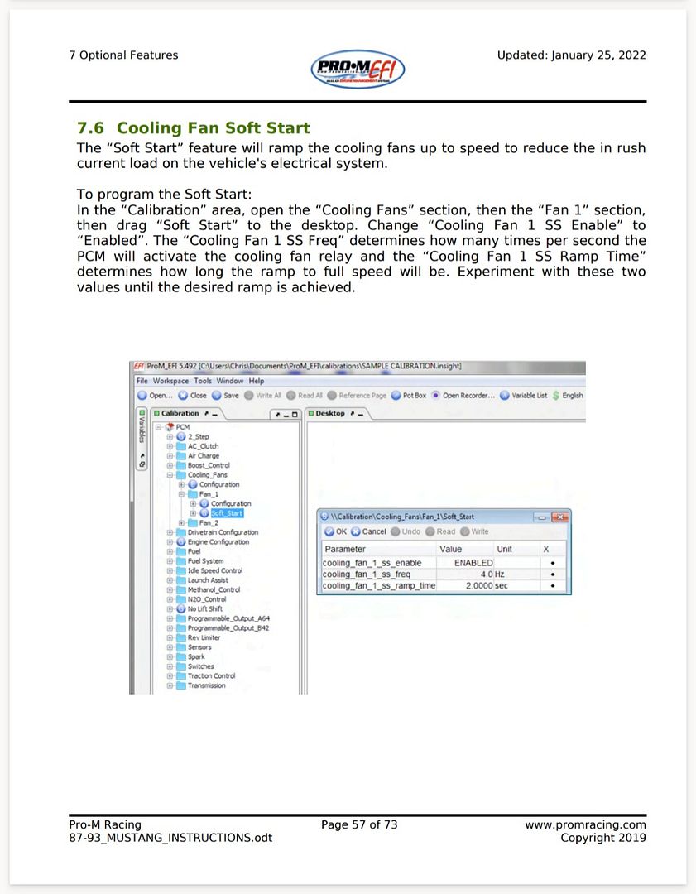Click the Calibration tab pin icon
Screen dimensions: 696x894
click(x=207, y=413)
